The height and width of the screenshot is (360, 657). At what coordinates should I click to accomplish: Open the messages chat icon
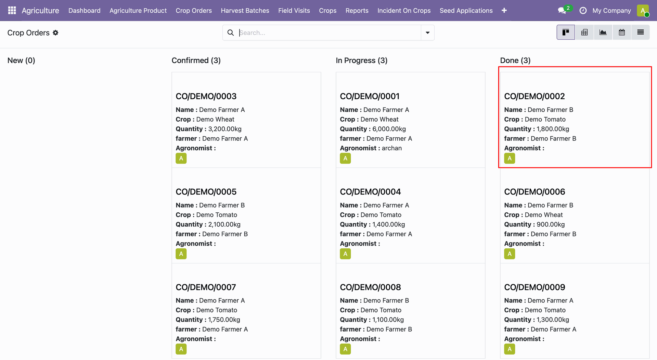(562, 11)
